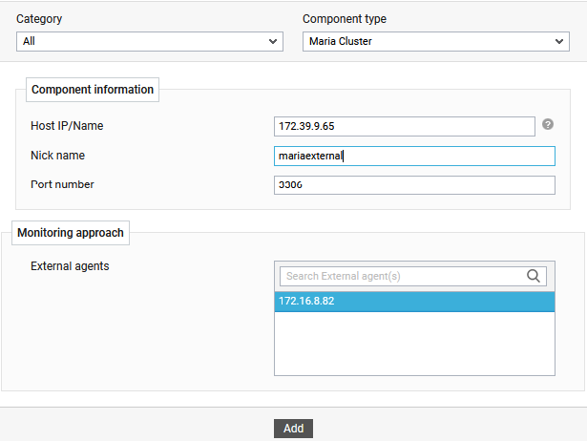Click the empty area below agent 172.16.8.82
Screen dimensions: 587x441
coord(413,344)
